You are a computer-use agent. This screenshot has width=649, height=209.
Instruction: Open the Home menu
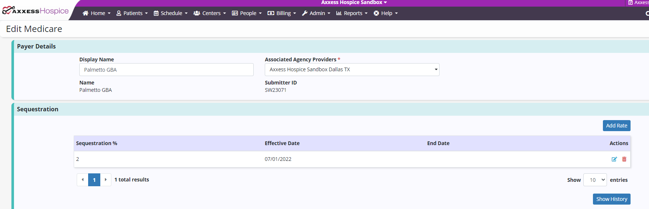click(96, 13)
